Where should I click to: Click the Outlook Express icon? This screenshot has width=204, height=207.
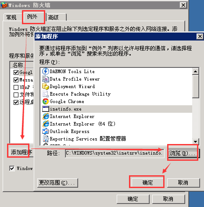[46, 131]
